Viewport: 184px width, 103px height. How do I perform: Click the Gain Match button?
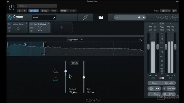[169, 83]
